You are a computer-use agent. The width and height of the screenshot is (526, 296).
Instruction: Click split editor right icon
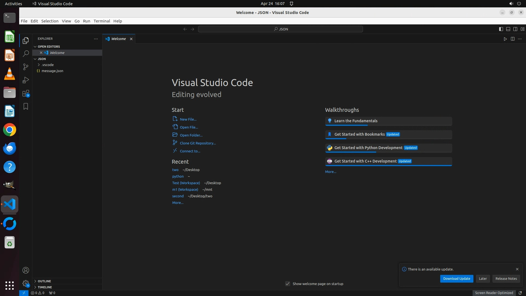[x=513, y=39]
